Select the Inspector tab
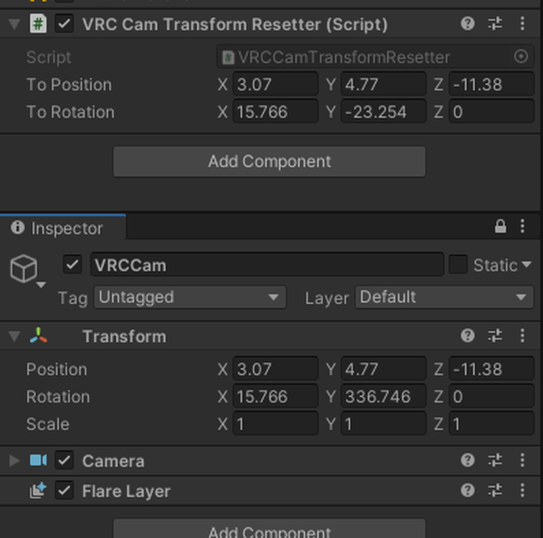Image resolution: width=543 pixels, height=538 pixels. 63,229
